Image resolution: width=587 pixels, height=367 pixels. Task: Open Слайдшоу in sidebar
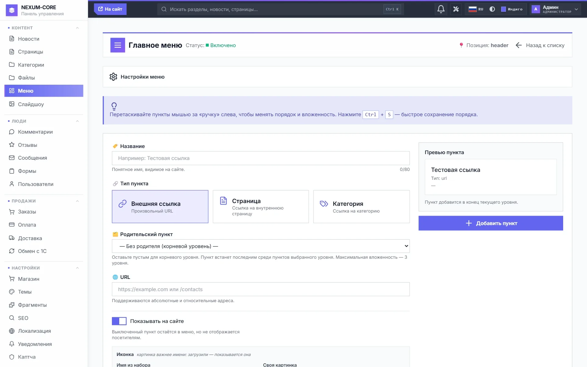click(x=44, y=104)
